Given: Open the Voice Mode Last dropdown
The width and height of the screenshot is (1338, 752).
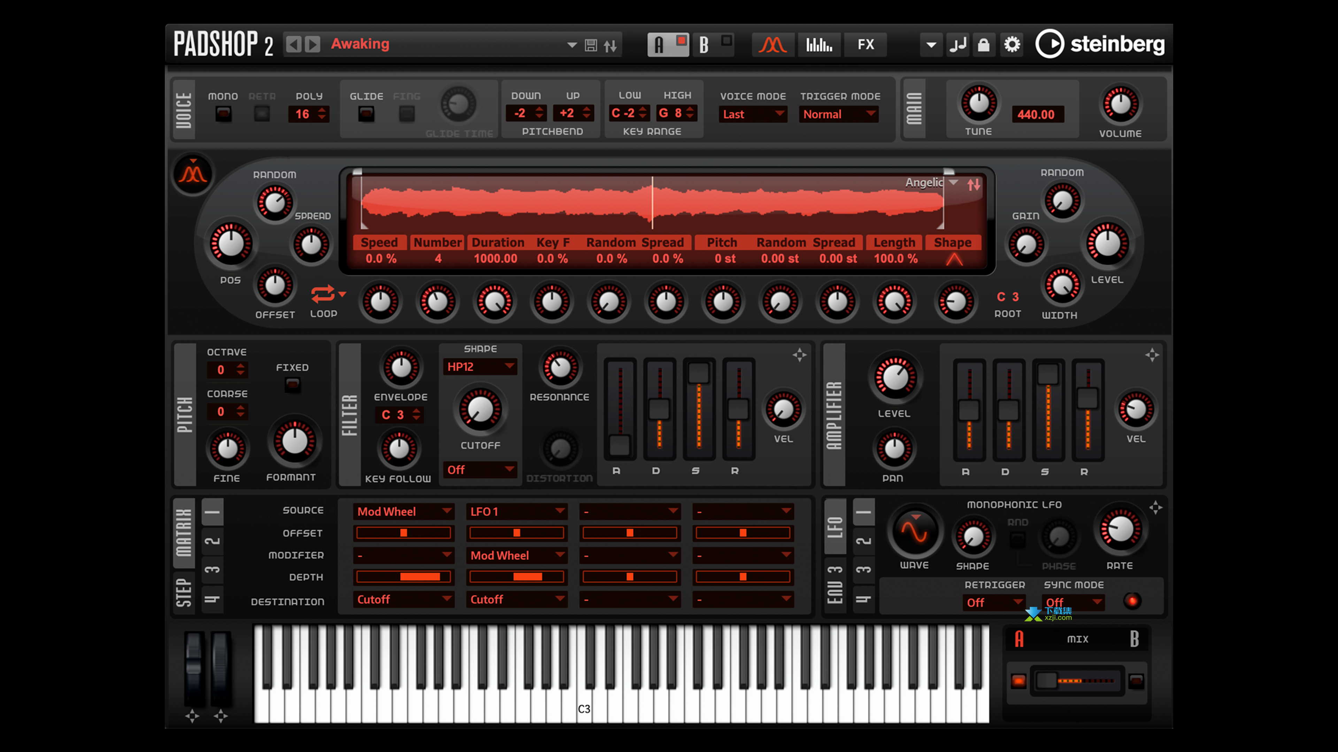Looking at the screenshot, I should (x=753, y=114).
